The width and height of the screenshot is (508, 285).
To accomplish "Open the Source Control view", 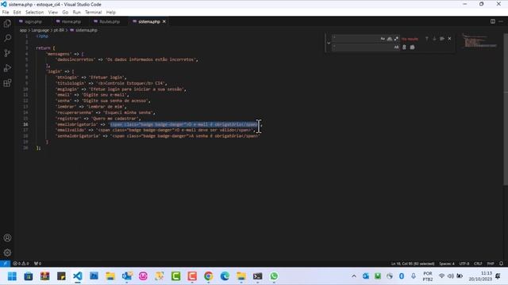I will (x=7, y=53).
